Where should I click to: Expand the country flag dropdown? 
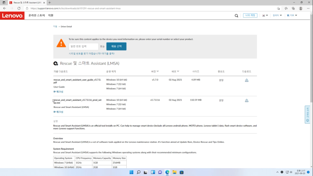click(x=265, y=16)
